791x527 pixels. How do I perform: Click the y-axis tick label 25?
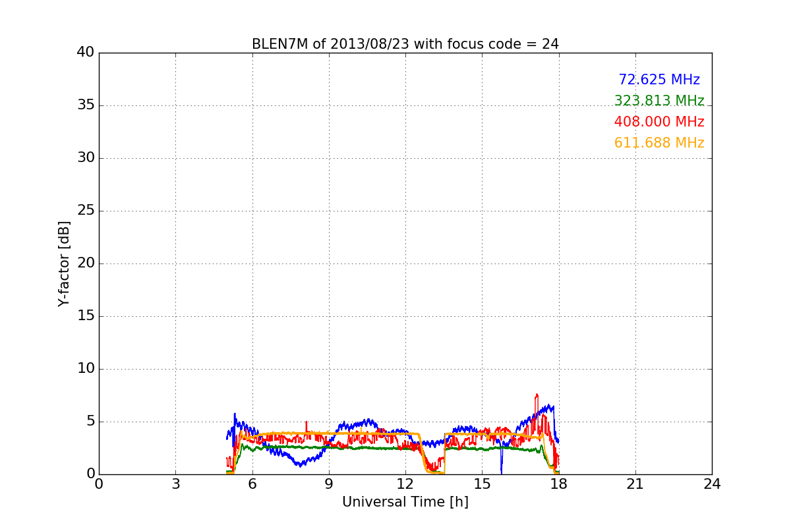tap(86, 211)
